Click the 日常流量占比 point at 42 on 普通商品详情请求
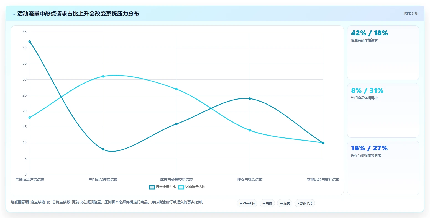Image resolution: width=430 pixels, height=218 pixels. (x=30, y=41)
